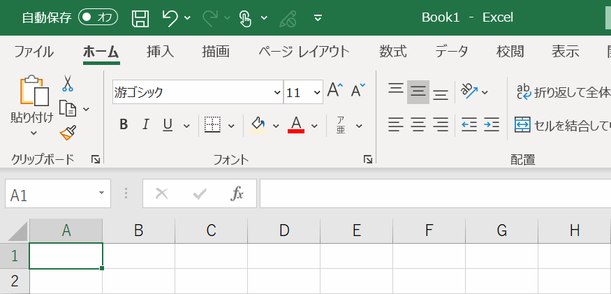The width and height of the screenshot is (611, 294).
Task: Click the Touch/Mouse mode hand icon
Action: 245,17
